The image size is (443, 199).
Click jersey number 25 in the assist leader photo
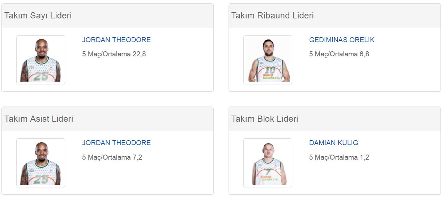click(41, 179)
